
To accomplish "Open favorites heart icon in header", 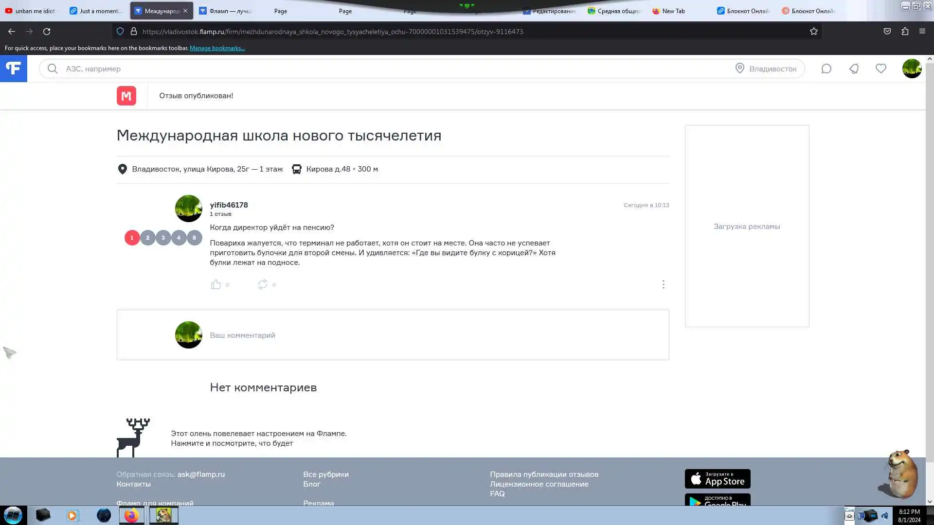I will point(881,69).
